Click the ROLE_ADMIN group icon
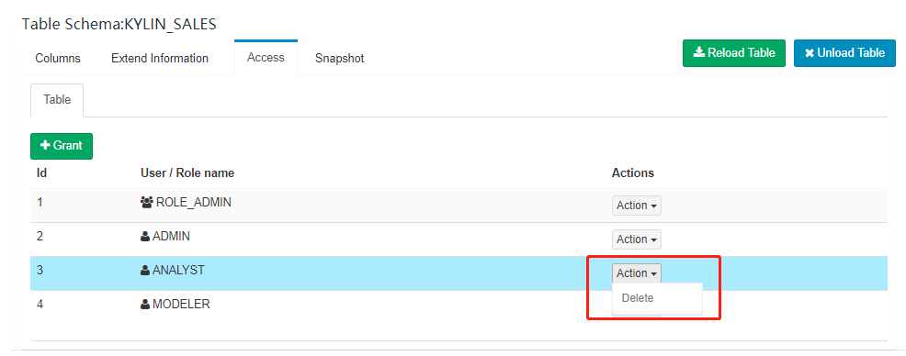The width and height of the screenshot is (906, 356). click(146, 203)
